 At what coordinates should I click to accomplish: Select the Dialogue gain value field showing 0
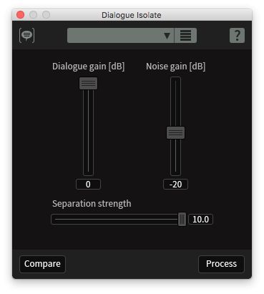[x=88, y=185]
